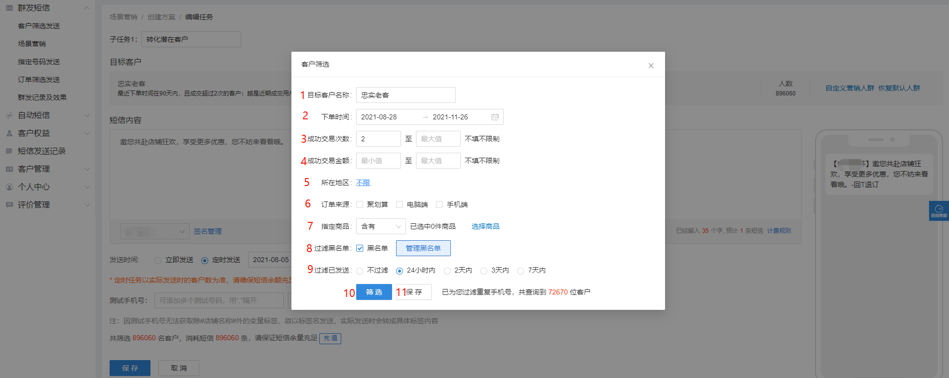Uncheck the 黑名单 filter checkbox
Viewport: 949px width, 378px height.
click(360, 248)
